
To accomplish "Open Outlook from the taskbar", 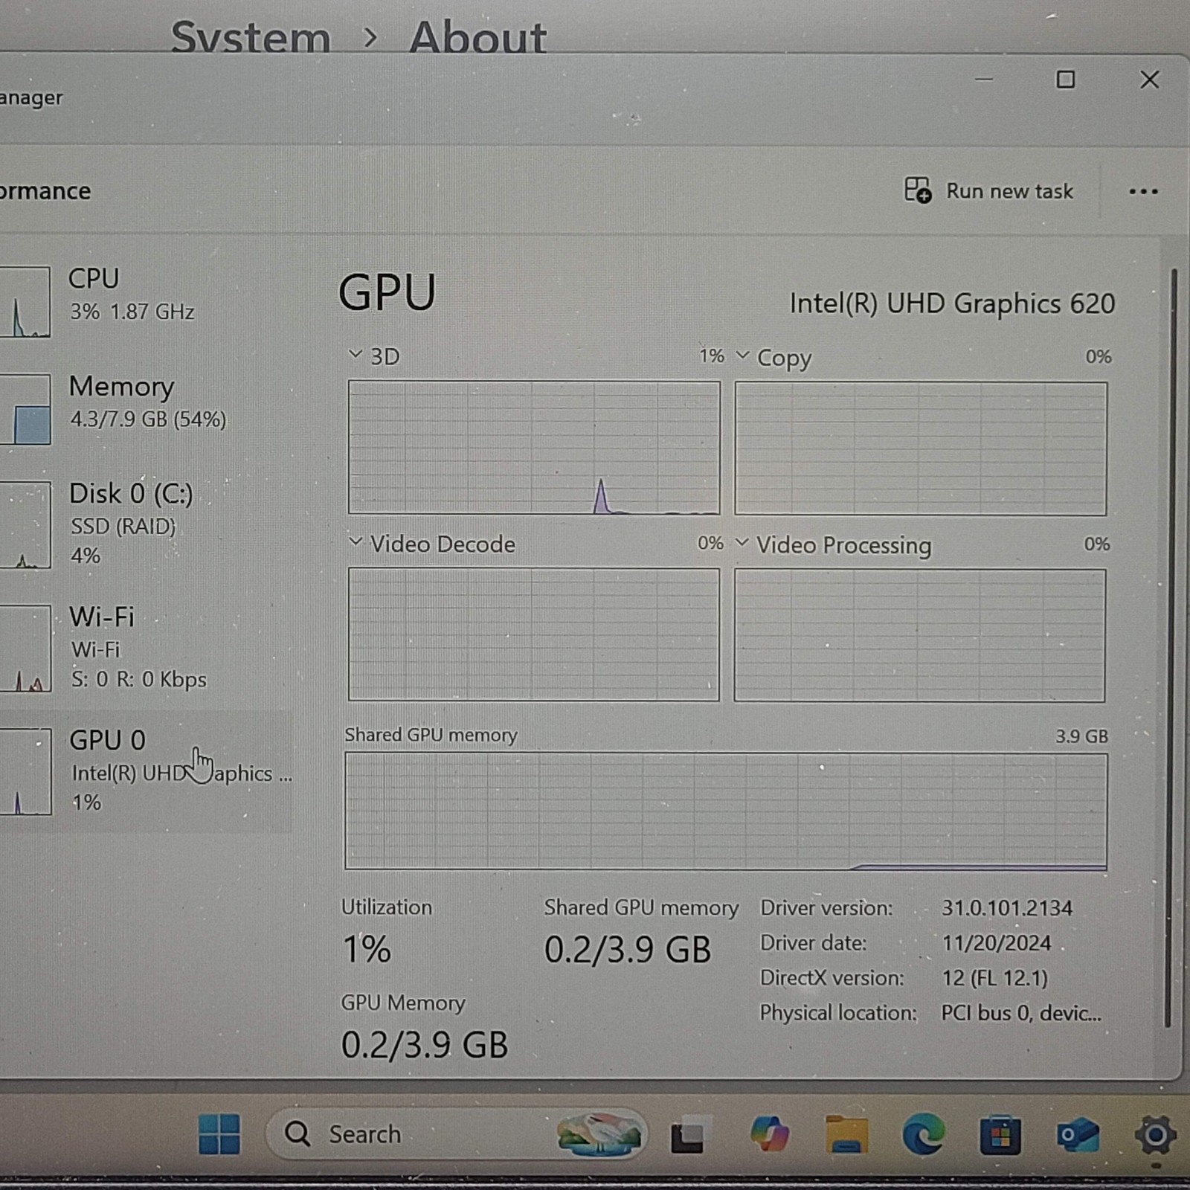I will (x=1078, y=1136).
